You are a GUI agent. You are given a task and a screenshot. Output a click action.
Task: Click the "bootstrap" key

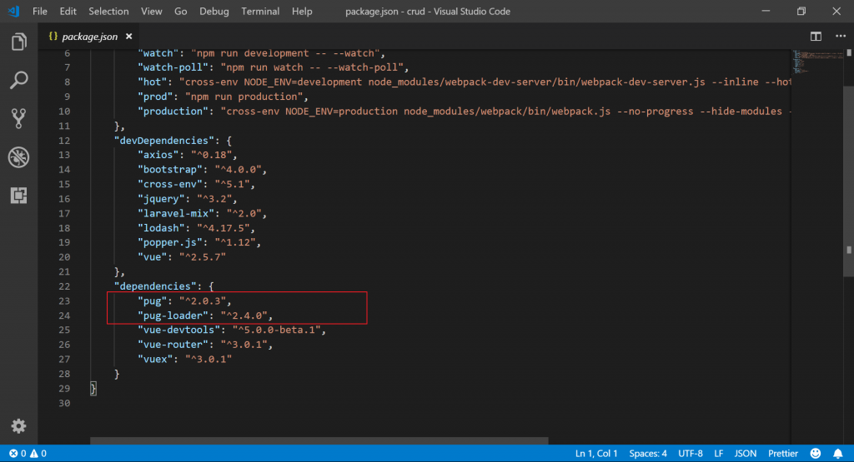(x=170, y=170)
